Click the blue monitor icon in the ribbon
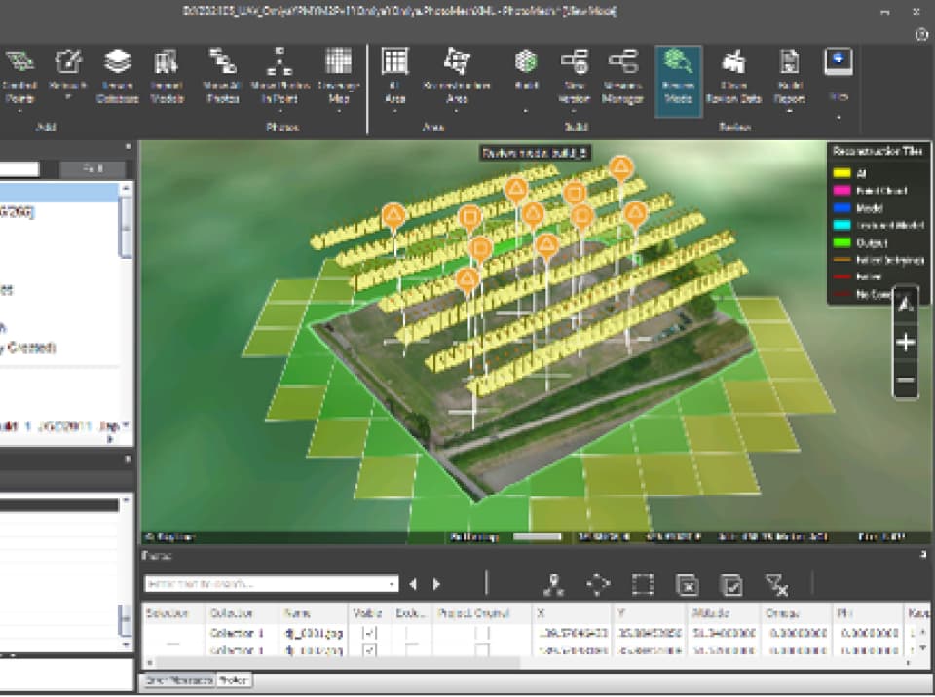This screenshot has width=935, height=697. coord(839,61)
